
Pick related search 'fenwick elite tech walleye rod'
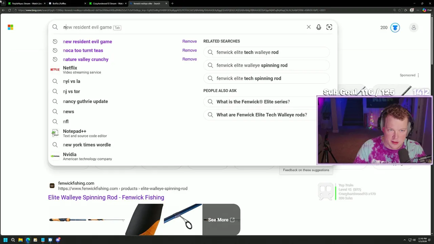pyautogui.click(x=267, y=52)
